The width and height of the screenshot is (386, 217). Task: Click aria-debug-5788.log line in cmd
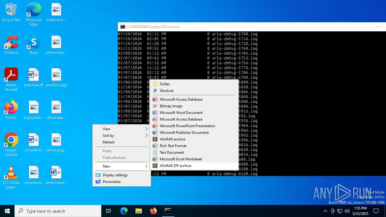188,77
